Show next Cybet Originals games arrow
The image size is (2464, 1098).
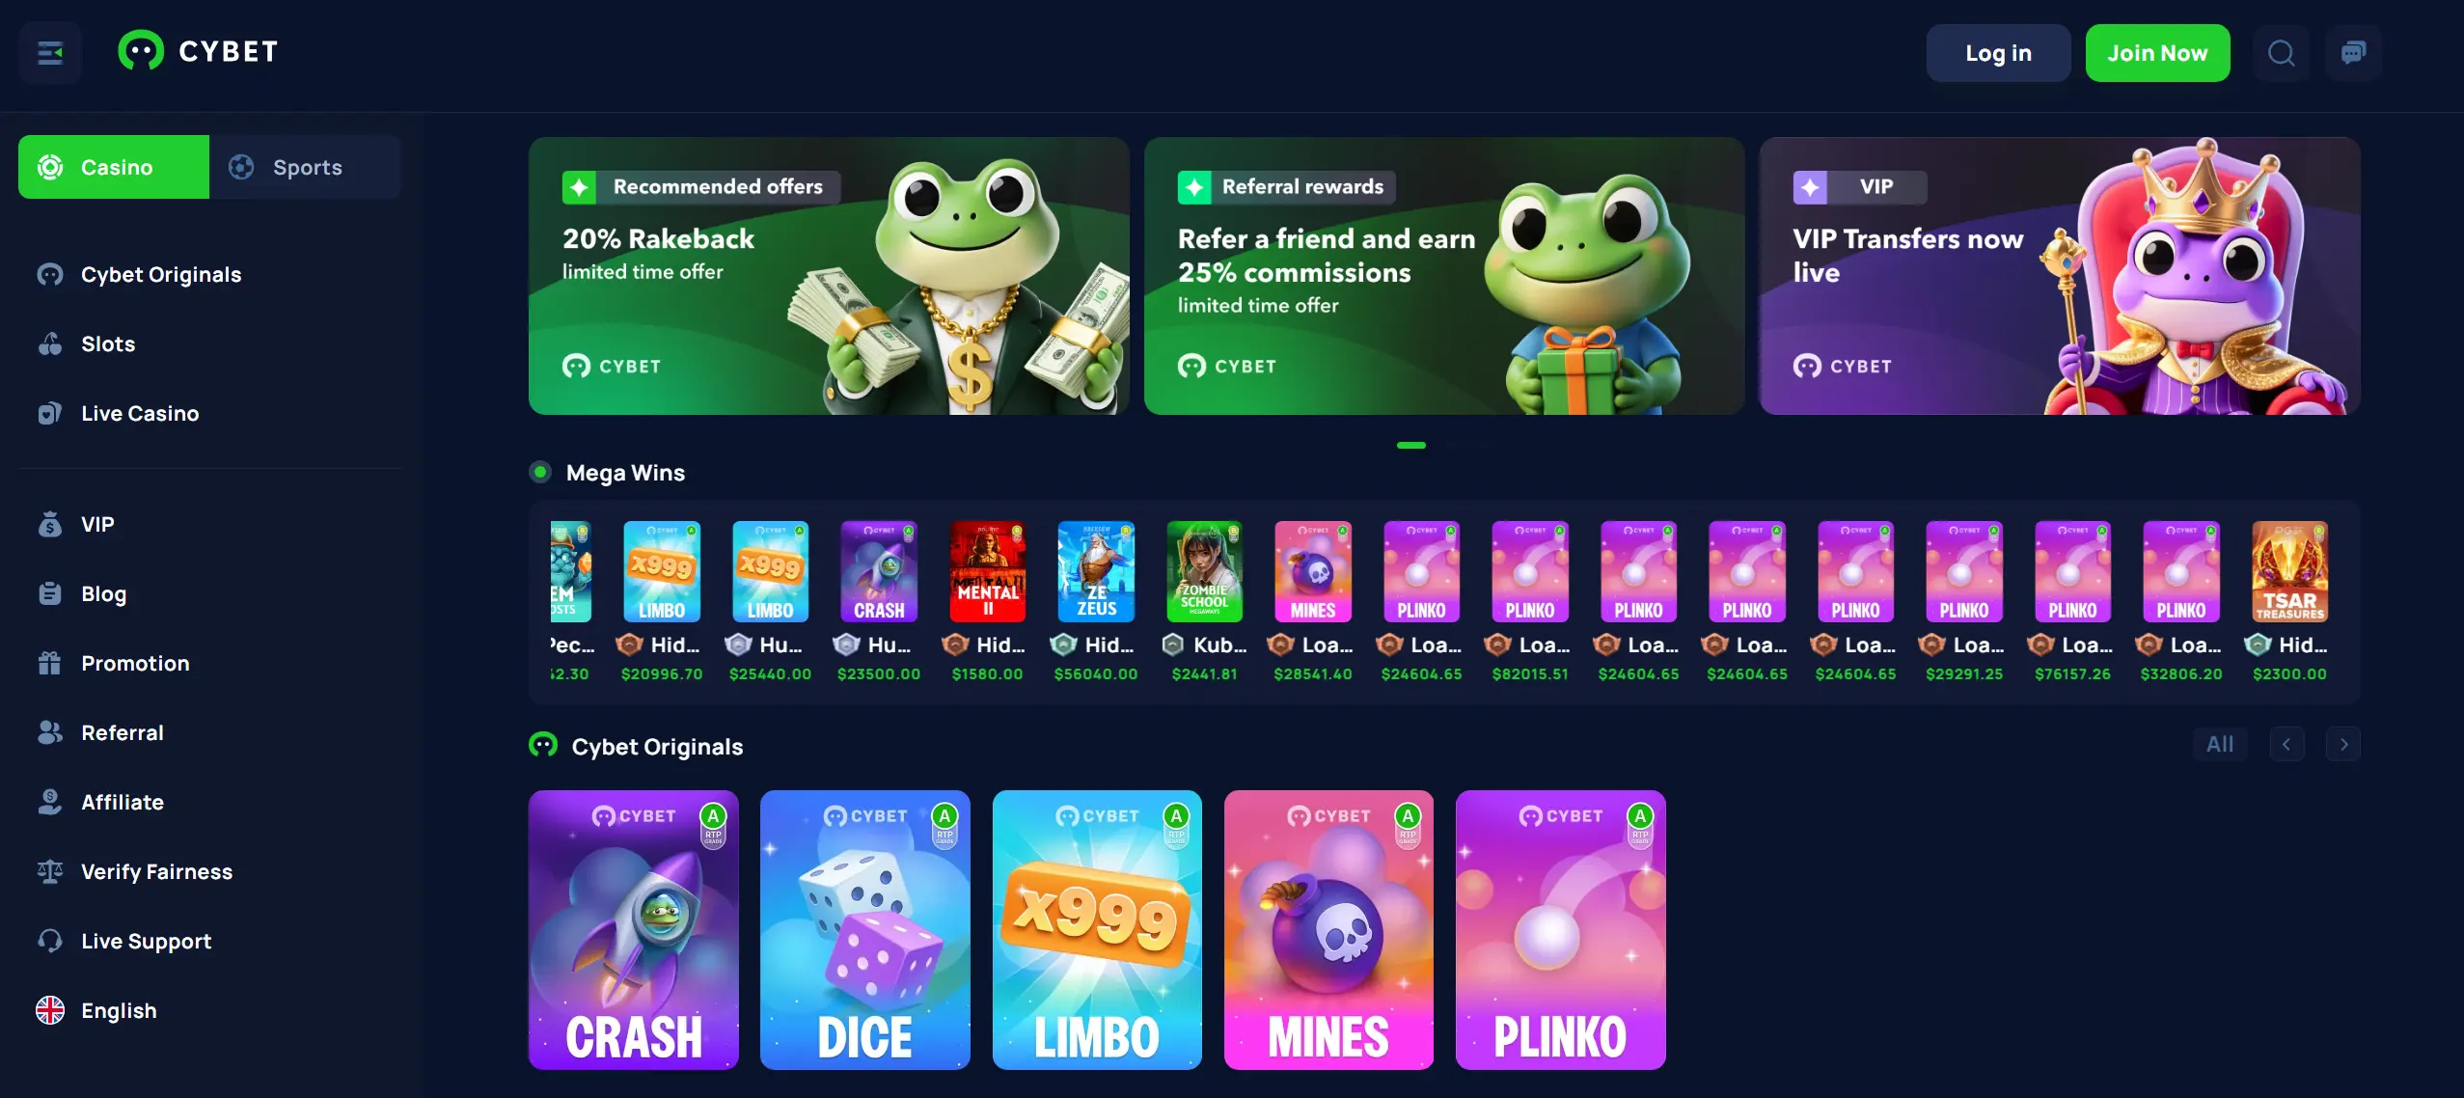click(x=2343, y=744)
